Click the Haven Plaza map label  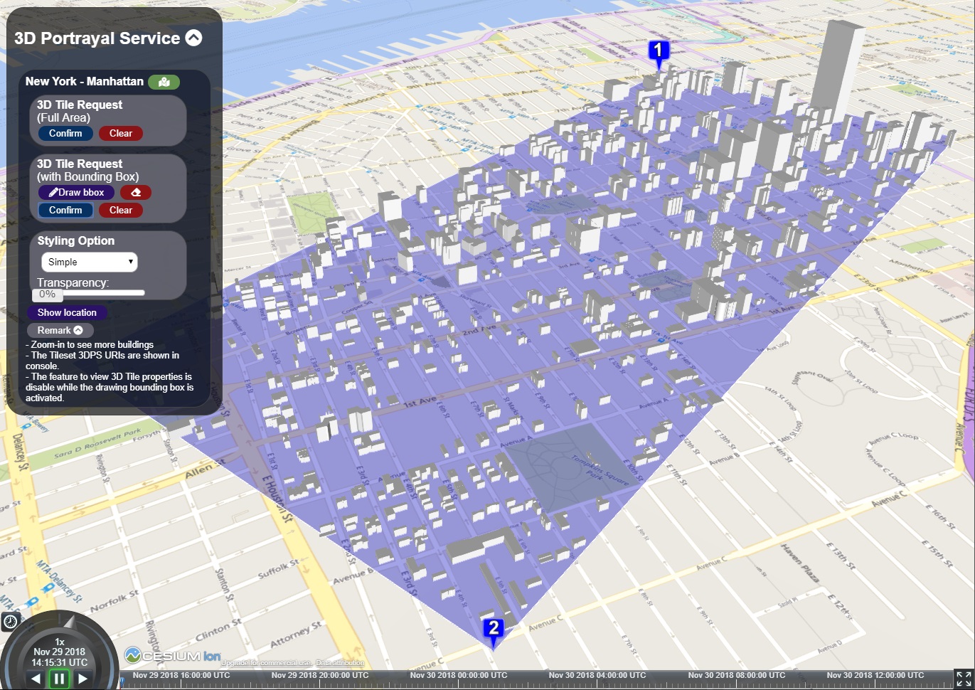tap(801, 563)
